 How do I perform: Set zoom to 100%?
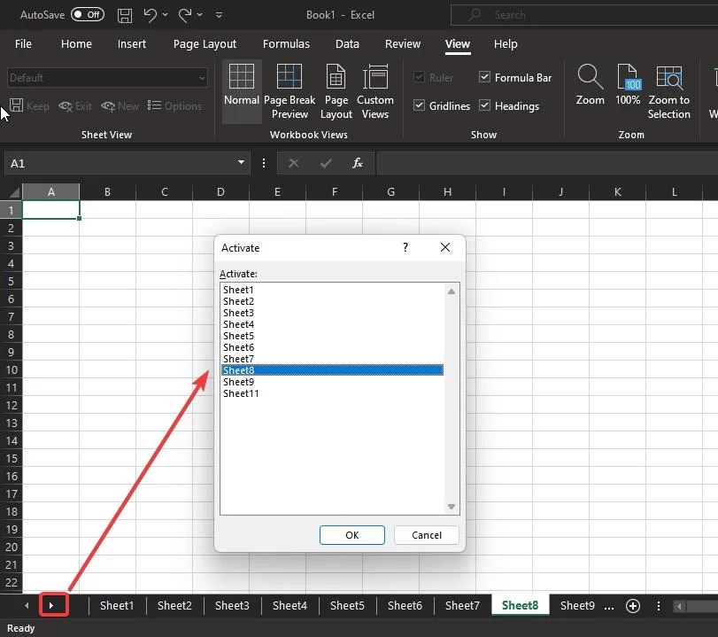click(628, 85)
